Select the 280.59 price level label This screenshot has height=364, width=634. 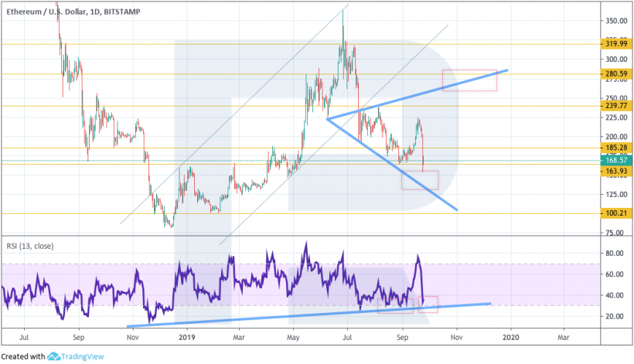pos(616,75)
